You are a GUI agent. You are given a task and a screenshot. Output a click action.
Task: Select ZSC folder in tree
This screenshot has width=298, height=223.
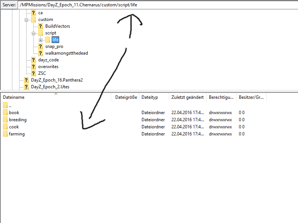pos(42,73)
